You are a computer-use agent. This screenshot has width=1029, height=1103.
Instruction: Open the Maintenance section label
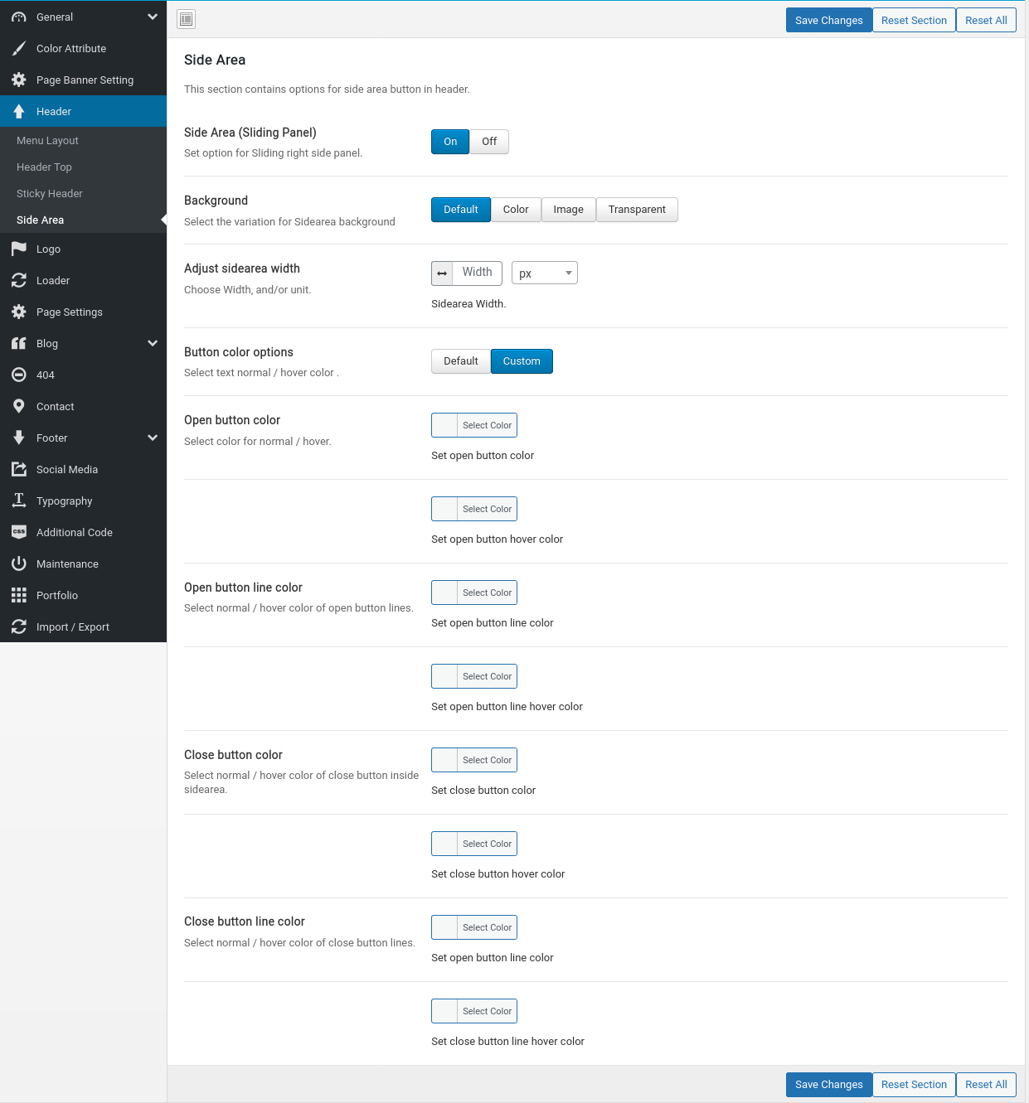[x=67, y=564]
